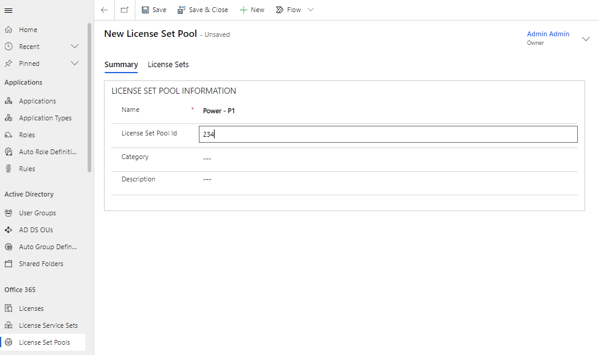Click the hamburger menu icon
The width and height of the screenshot is (599, 355).
tap(8, 10)
